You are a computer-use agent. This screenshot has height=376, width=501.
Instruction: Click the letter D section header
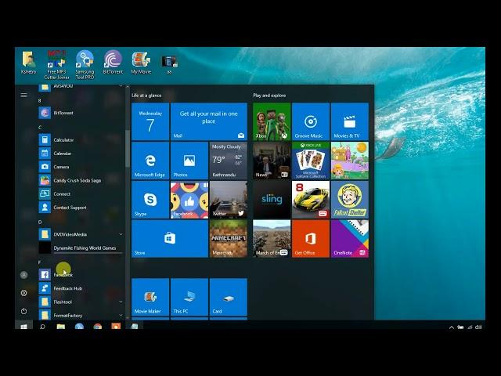(x=40, y=222)
